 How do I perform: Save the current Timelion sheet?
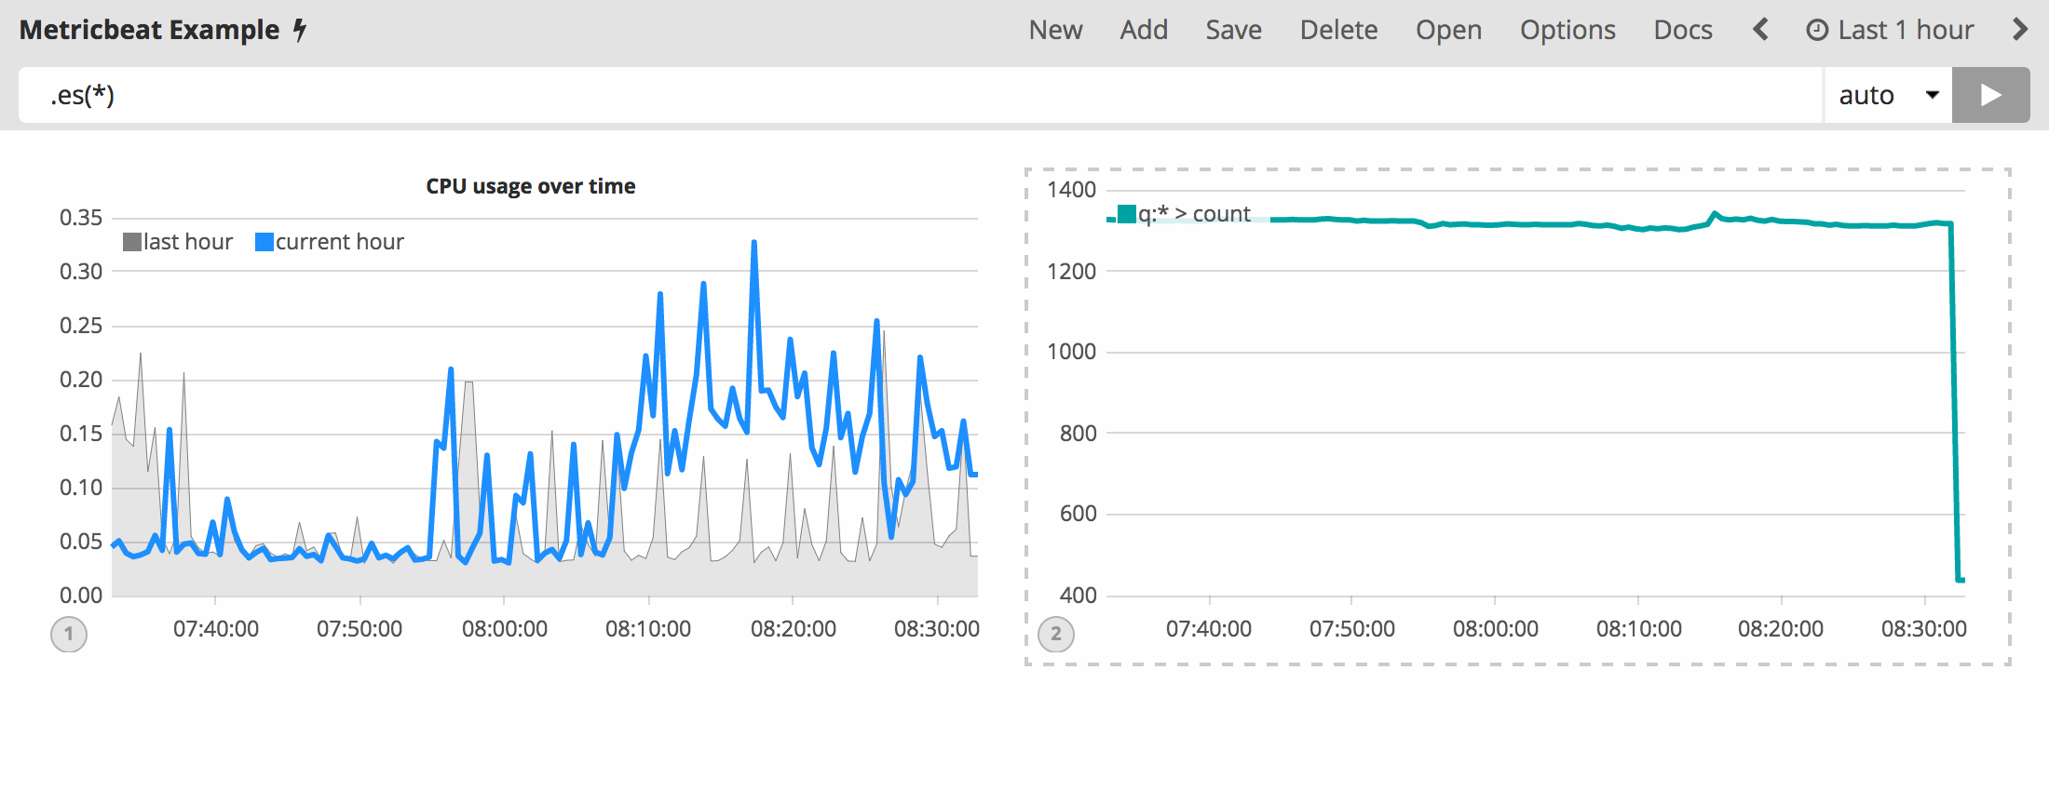click(1233, 30)
